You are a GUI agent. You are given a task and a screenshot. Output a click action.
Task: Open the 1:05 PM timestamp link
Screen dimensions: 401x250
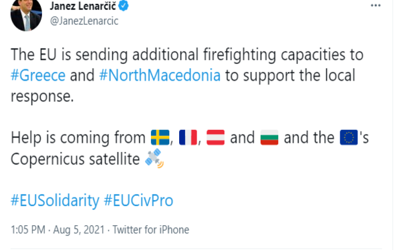(x=28, y=229)
